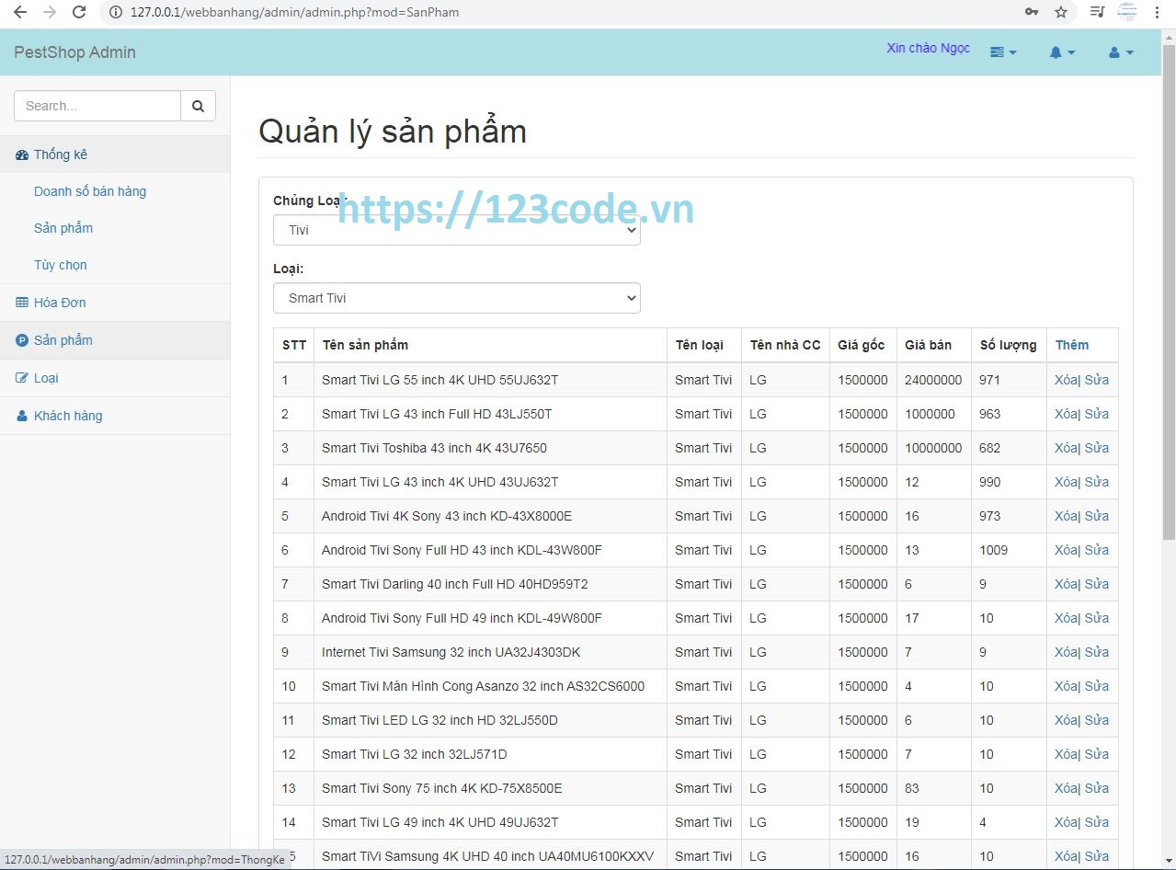Sort by clicking the Thêm column header
This screenshot has height=870, width=1176.
click(1072, 345)
